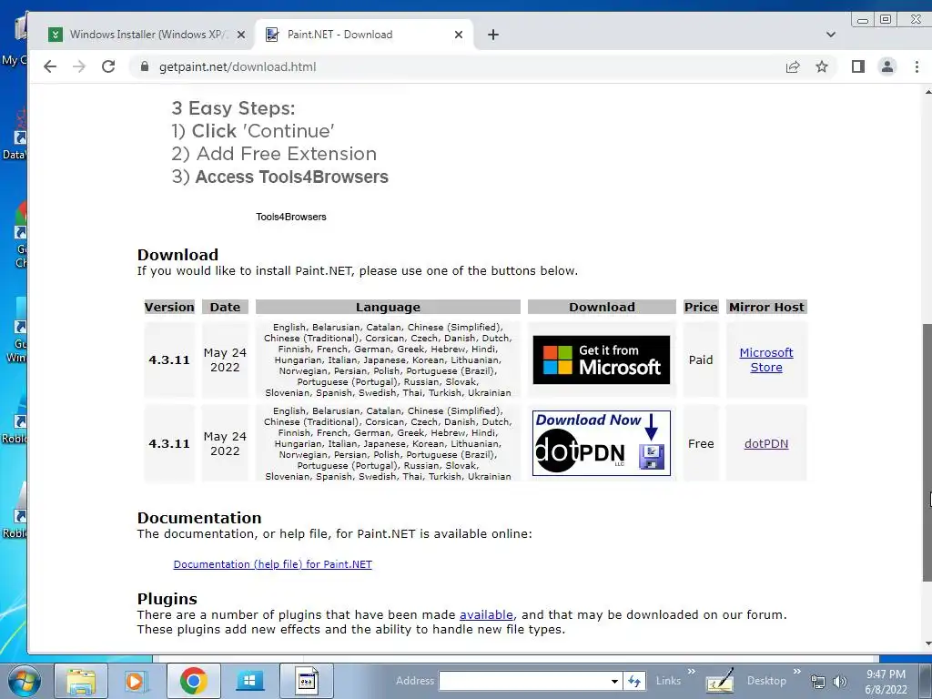The image size is (932, 699).
Task: Open the blue Windows-logo taskbar app
Action: point(249,681)
